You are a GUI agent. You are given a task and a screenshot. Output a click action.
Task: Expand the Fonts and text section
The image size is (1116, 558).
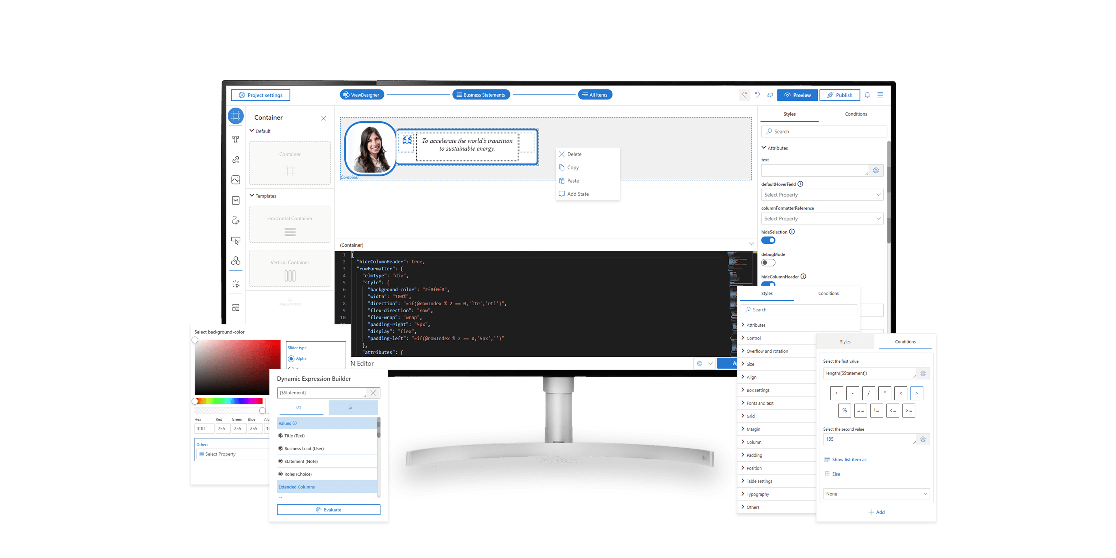(x=759, y=403)
